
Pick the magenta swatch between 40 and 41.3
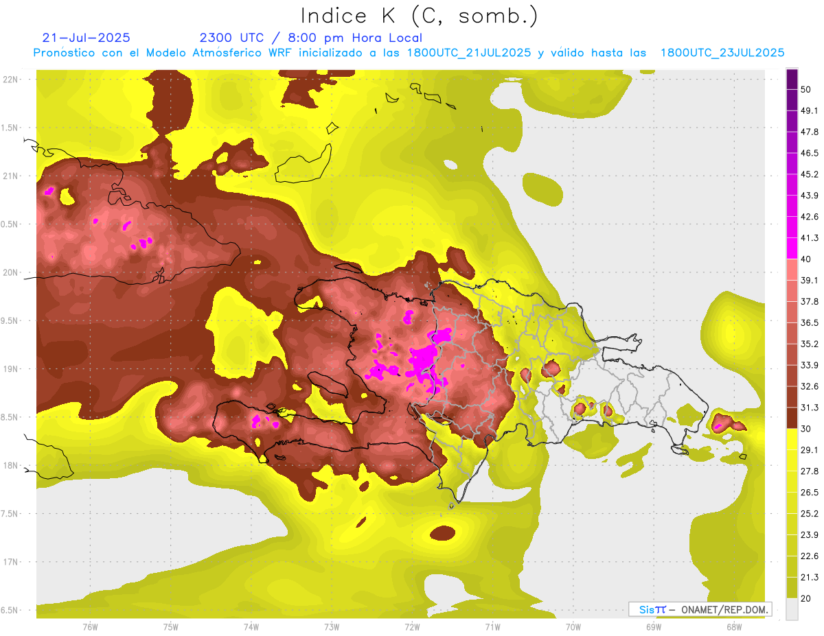(792, 248)
